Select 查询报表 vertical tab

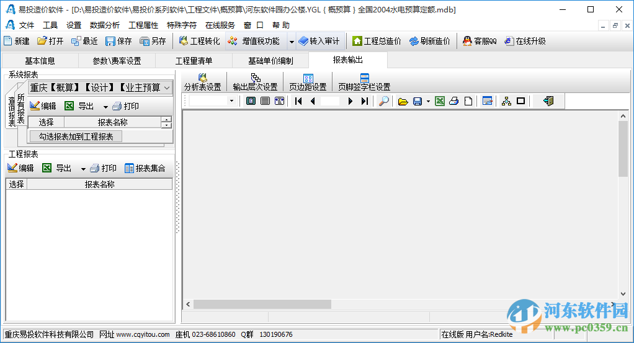[x=11, y=112]
